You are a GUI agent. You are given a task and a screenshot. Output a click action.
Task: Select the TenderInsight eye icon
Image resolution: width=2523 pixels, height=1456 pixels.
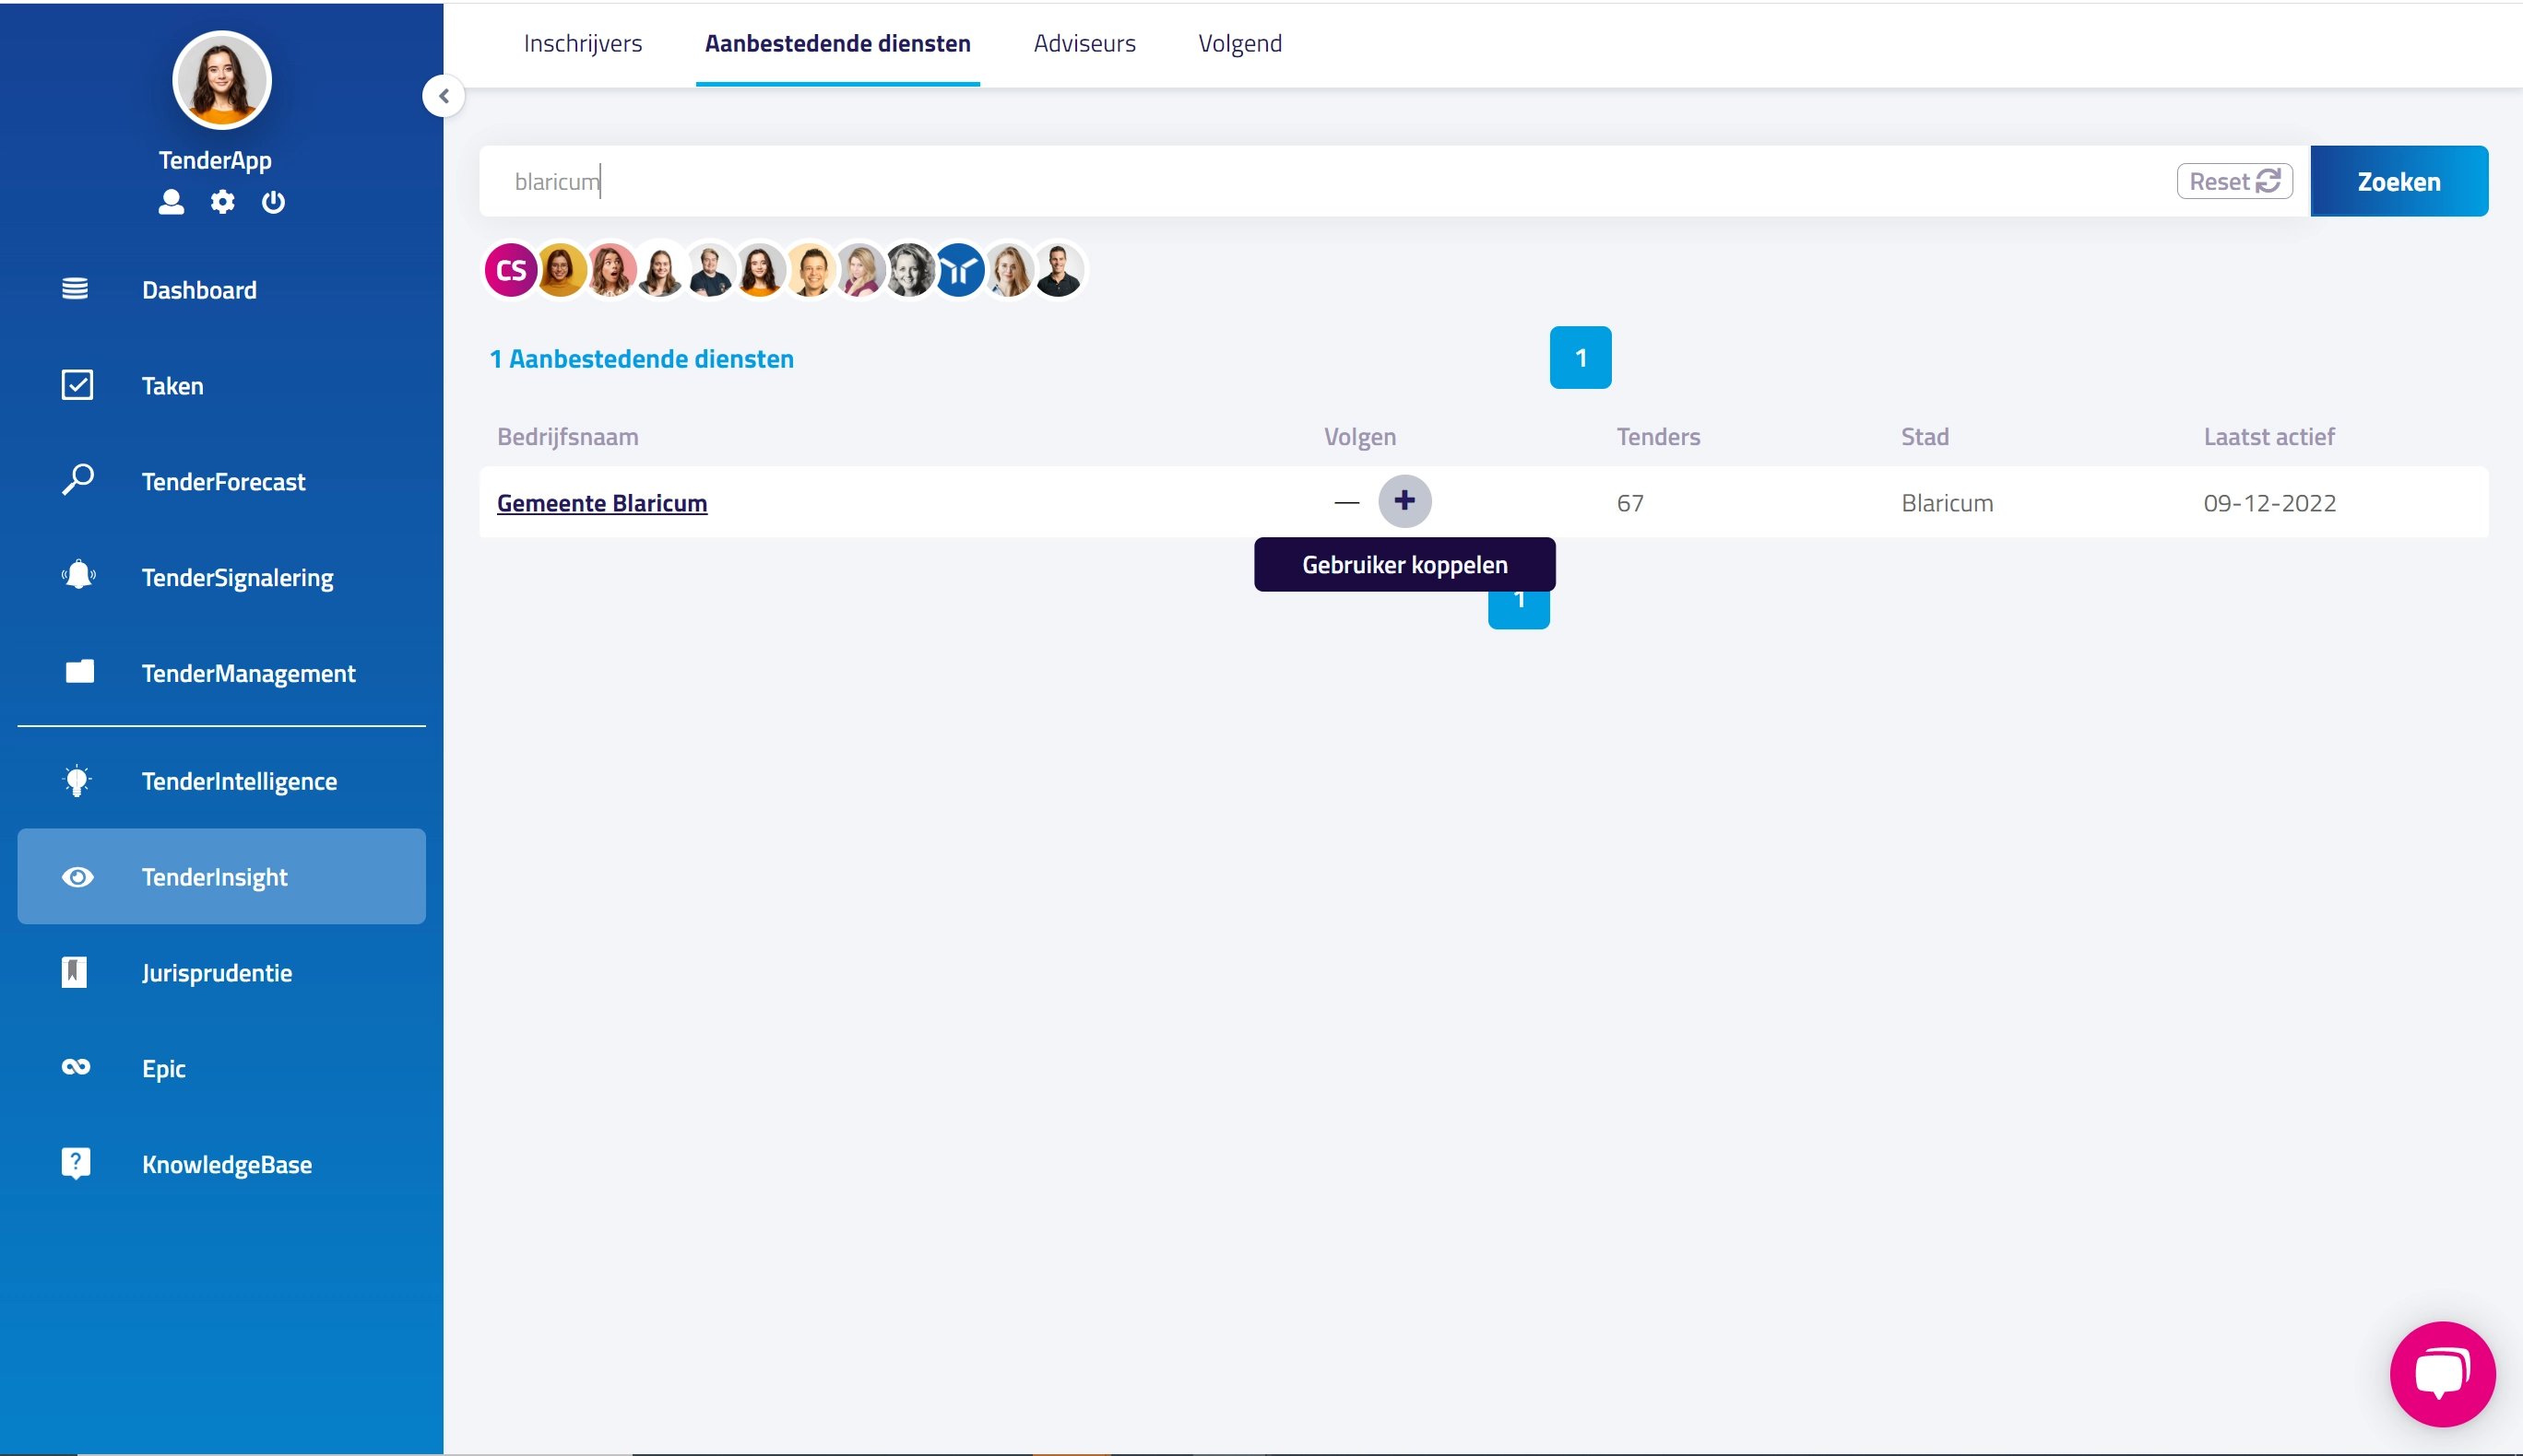click(77, 876)
